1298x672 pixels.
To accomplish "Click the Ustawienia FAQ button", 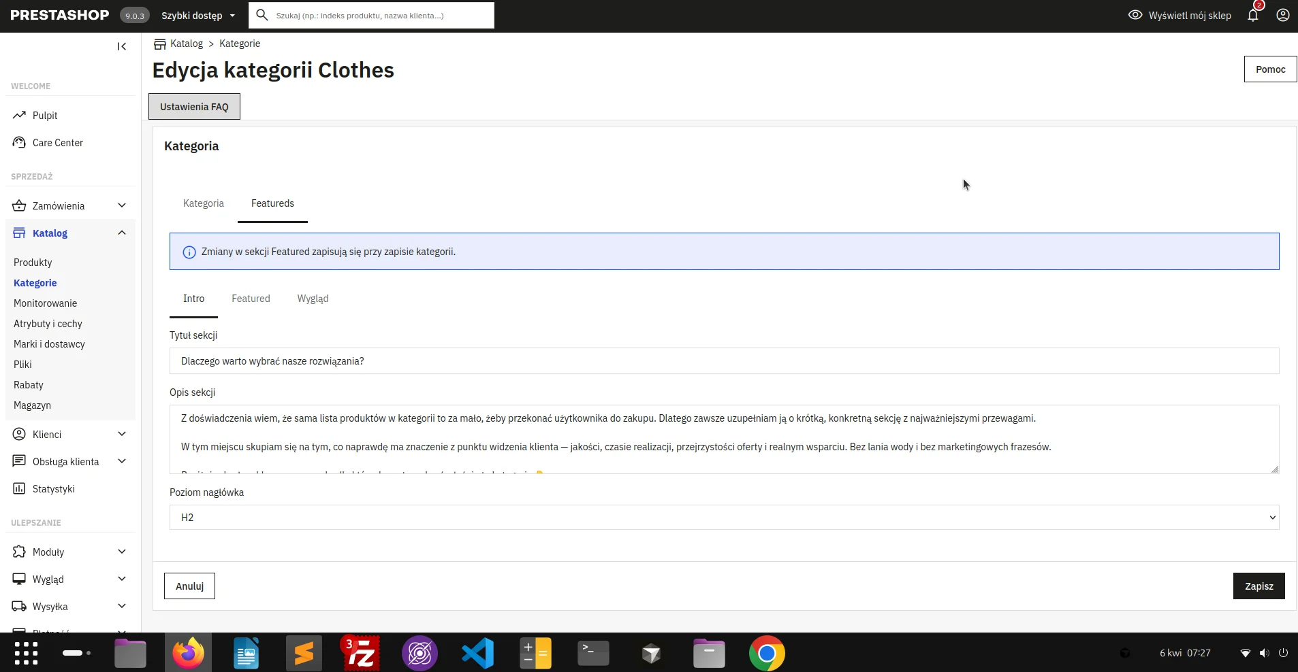I will click(x=194, y=107).
